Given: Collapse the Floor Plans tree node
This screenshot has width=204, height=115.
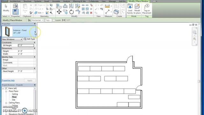Looking at the screenshot, I should click(6, 91).
